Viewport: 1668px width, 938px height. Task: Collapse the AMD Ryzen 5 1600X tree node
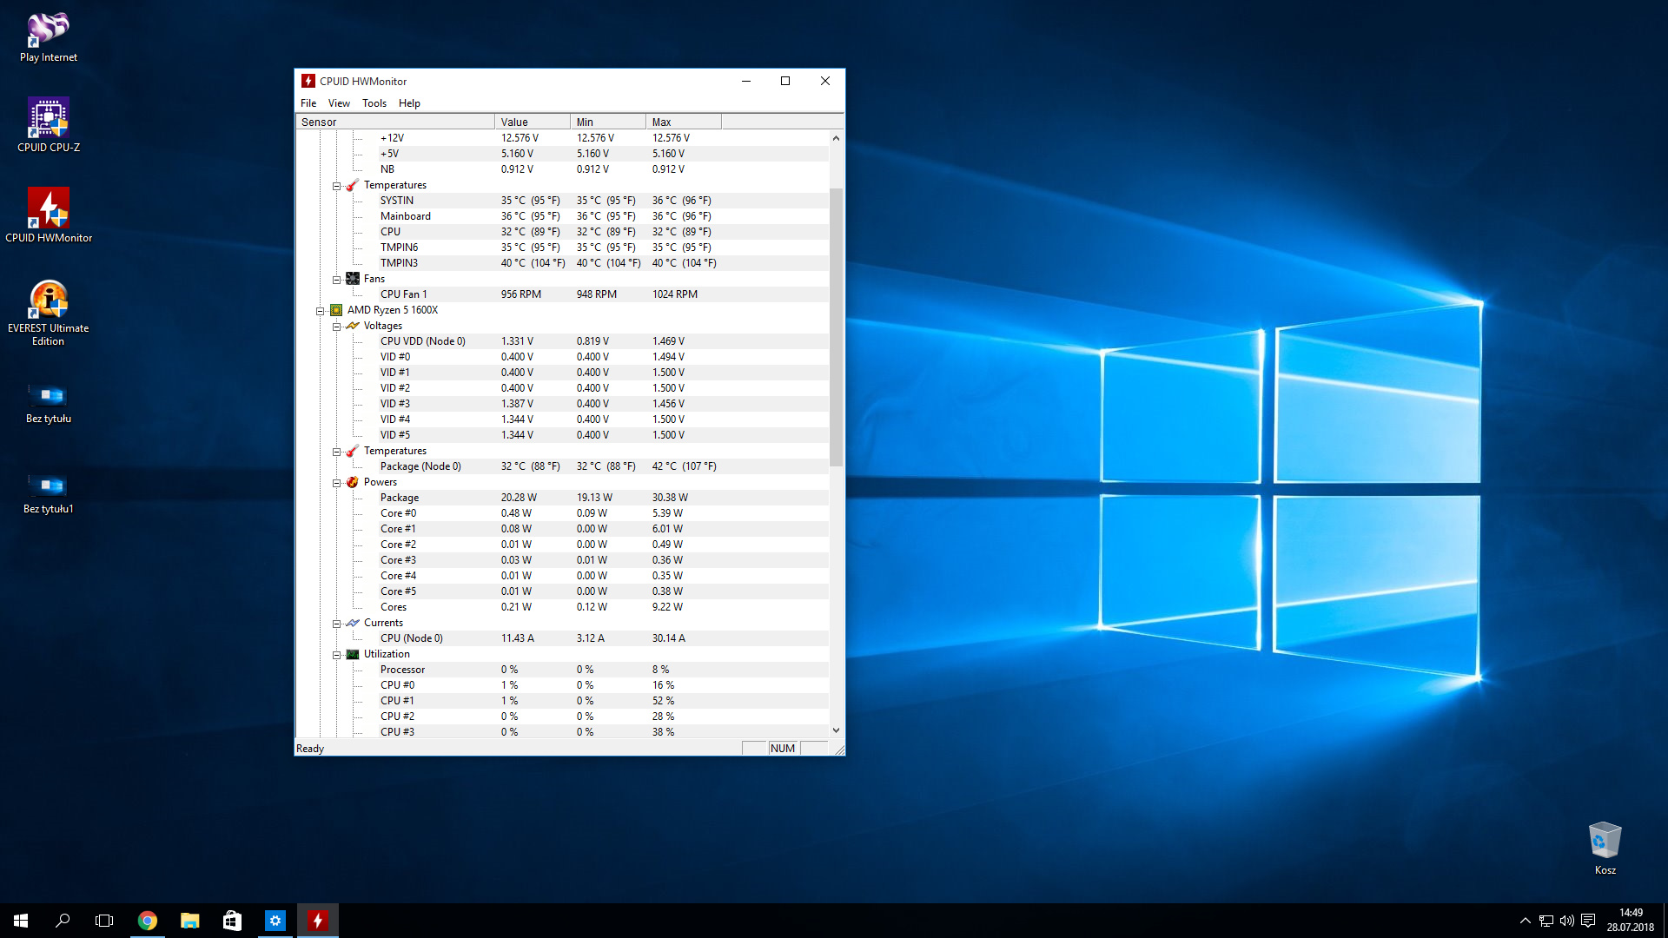tap(320, 311)
